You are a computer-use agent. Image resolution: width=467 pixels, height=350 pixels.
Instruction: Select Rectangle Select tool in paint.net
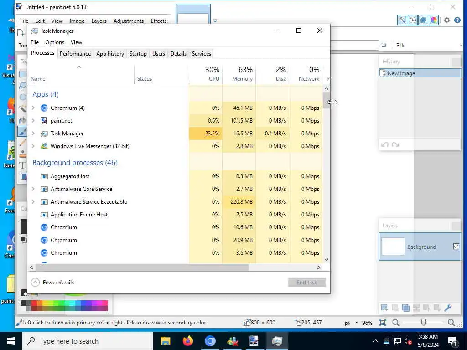[x=23, y=74]
